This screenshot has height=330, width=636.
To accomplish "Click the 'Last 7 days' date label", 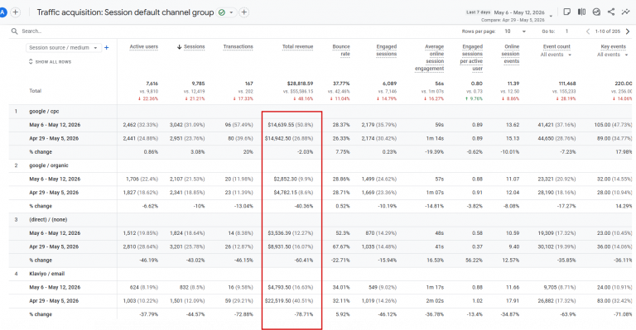I will pyautogui.click(x=478, y=12).
